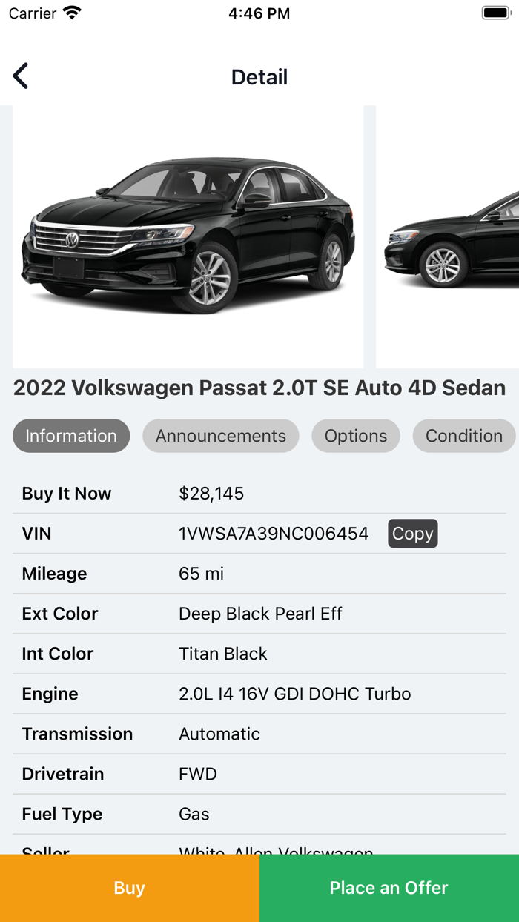The height and width of the screenshot is (922, 519).
Task: Select the Information tab
Action: 71,436
